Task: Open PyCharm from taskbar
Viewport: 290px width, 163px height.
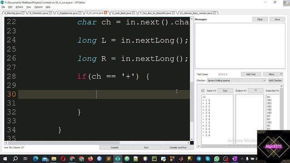Action: [x=154, y=159]
